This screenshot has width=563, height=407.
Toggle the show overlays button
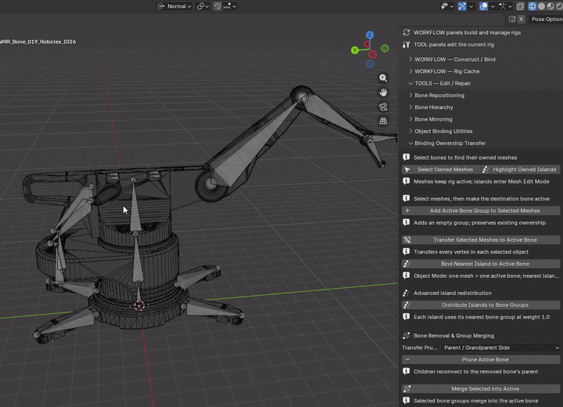click(484, 6)
